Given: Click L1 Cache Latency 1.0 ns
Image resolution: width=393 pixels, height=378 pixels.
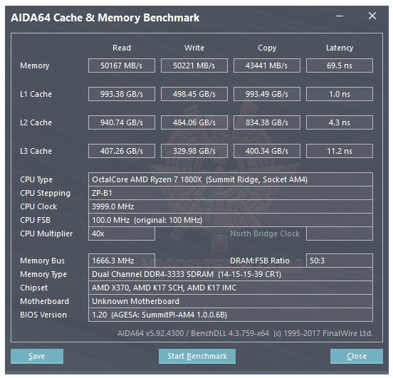Looking at the screenshot, I should [340, 94].
